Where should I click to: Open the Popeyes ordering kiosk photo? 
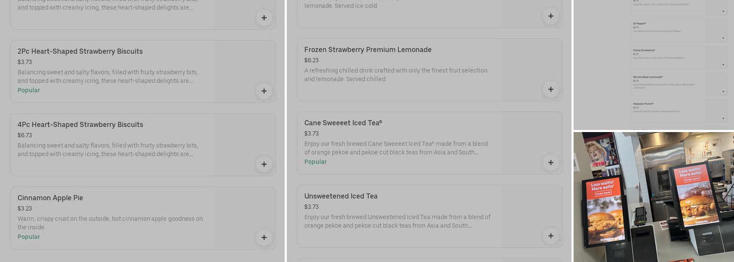pos(653,197)
